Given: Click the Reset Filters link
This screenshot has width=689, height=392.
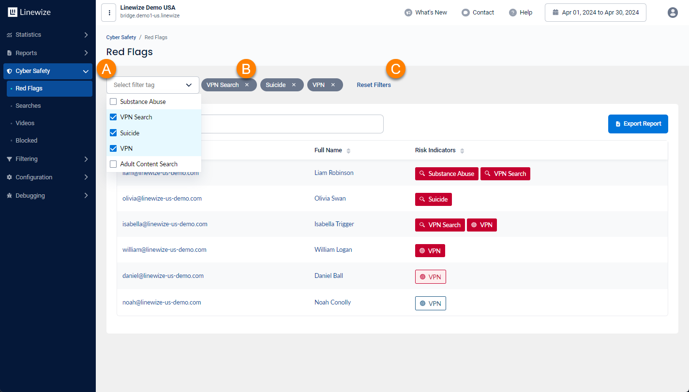Looking at the screenshot, I should pyautogui.click(x=374, y=85).
